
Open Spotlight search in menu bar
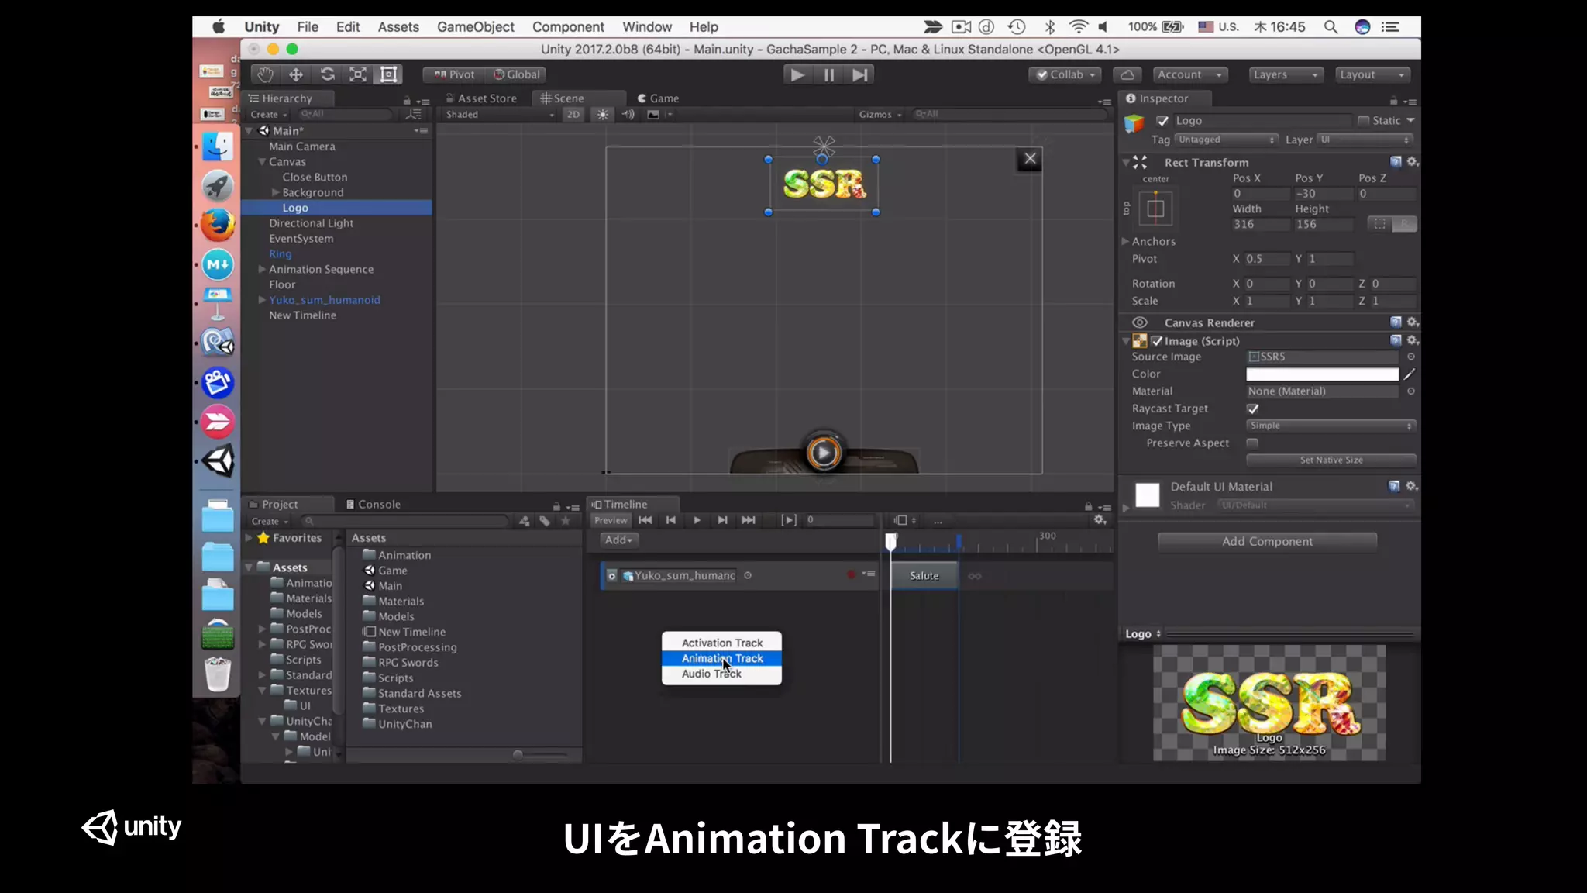[1331, 27]
